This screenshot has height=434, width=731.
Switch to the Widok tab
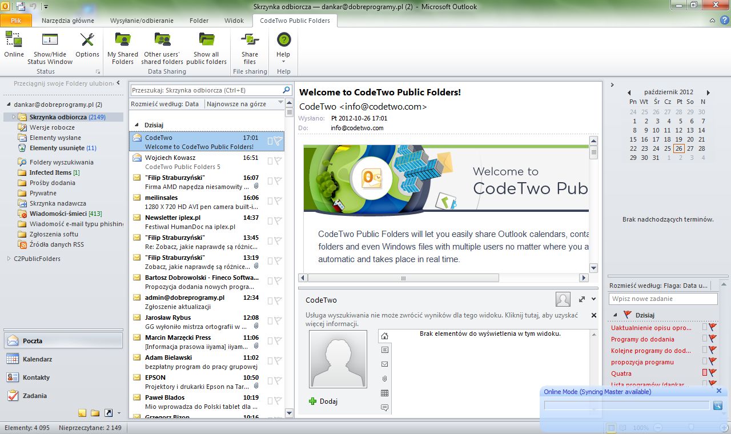coord(234,21)
